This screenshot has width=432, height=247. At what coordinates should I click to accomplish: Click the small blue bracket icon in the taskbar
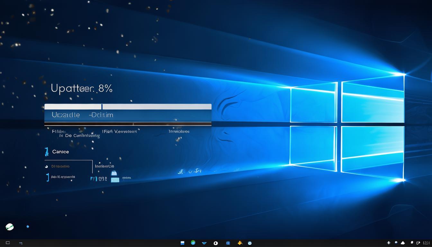pyautogui.click(x=21, y=243)
